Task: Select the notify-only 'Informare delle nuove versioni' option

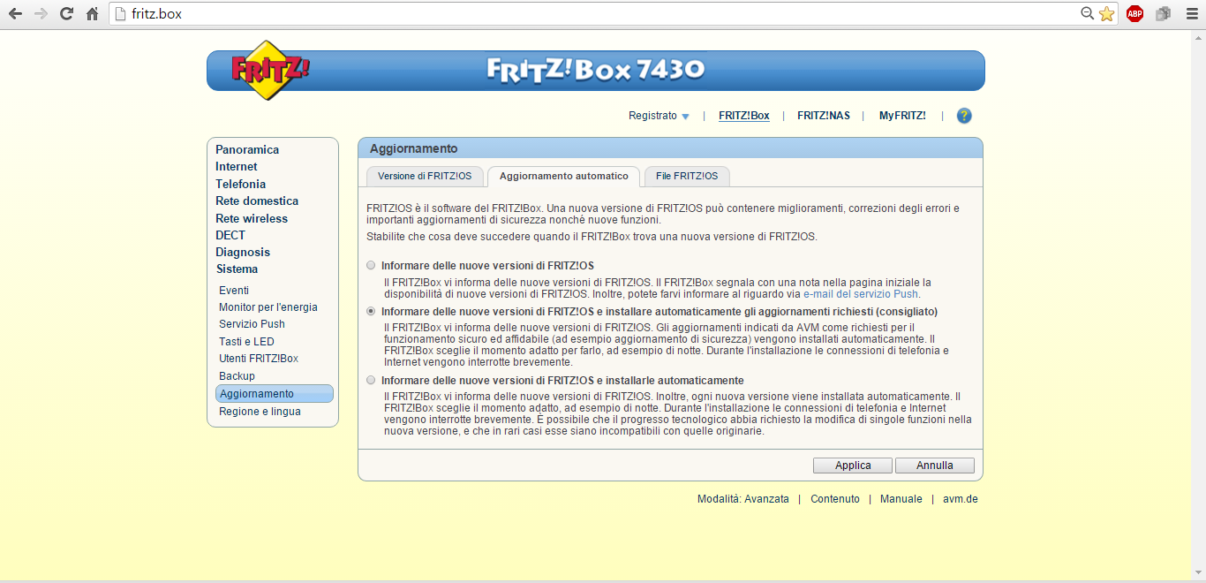Action: [x=371, y=265]
